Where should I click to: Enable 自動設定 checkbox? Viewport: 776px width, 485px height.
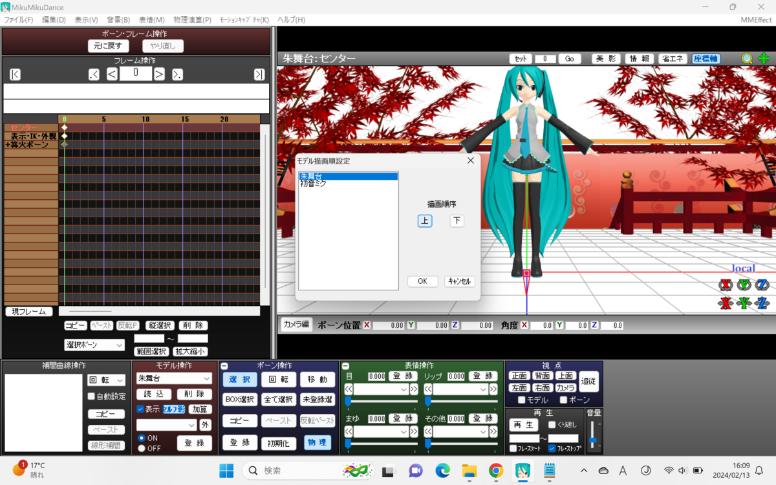pyautogui.click(x=92, y=396)
